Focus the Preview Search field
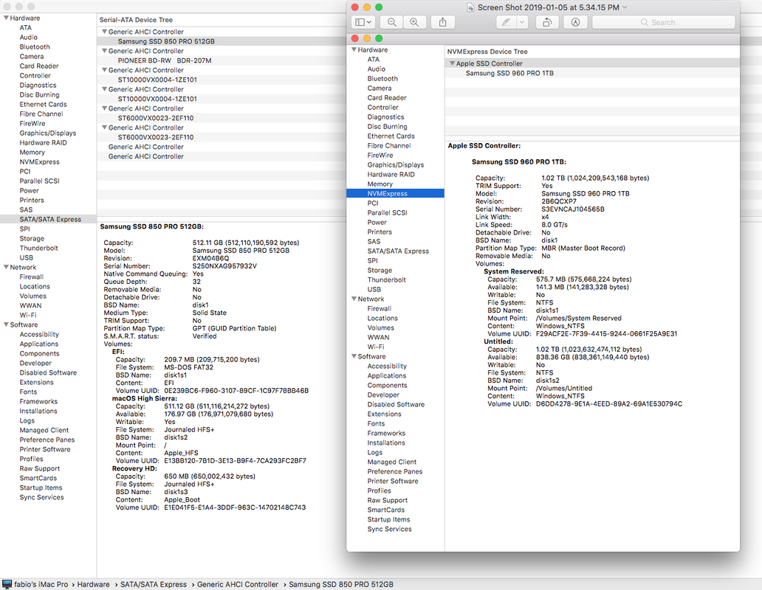 tap(663, 22)
